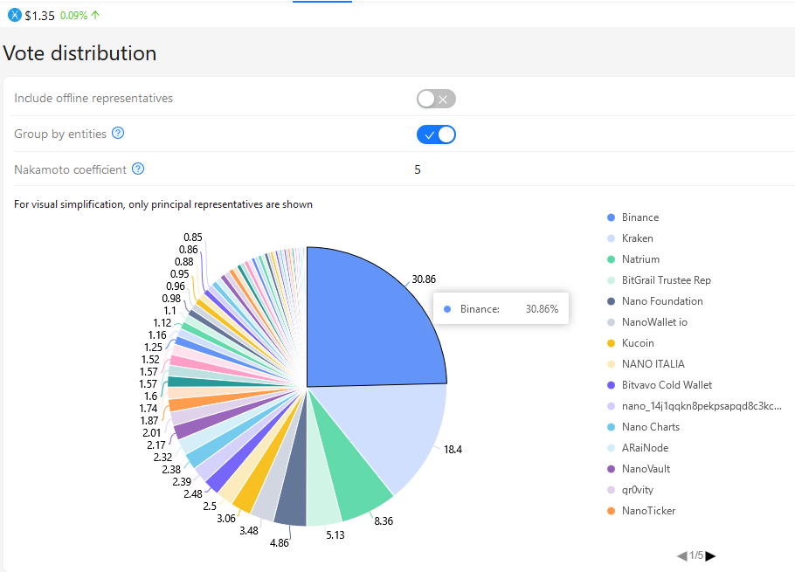Screen dimensions: 795x572
Task: Toggle Kucoin legend entry
Action: click(630, 343)
